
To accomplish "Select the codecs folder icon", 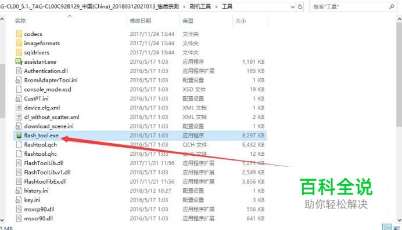I will tap(19, 34).
